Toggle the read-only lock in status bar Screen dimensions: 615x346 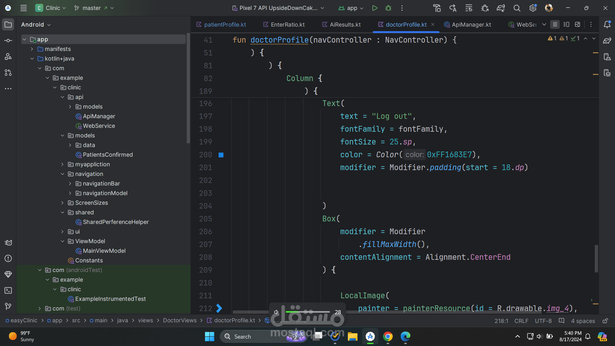605,321
